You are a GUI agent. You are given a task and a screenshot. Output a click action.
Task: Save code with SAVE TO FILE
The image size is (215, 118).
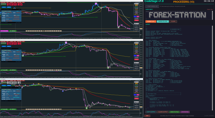click(x=174, y=112)
